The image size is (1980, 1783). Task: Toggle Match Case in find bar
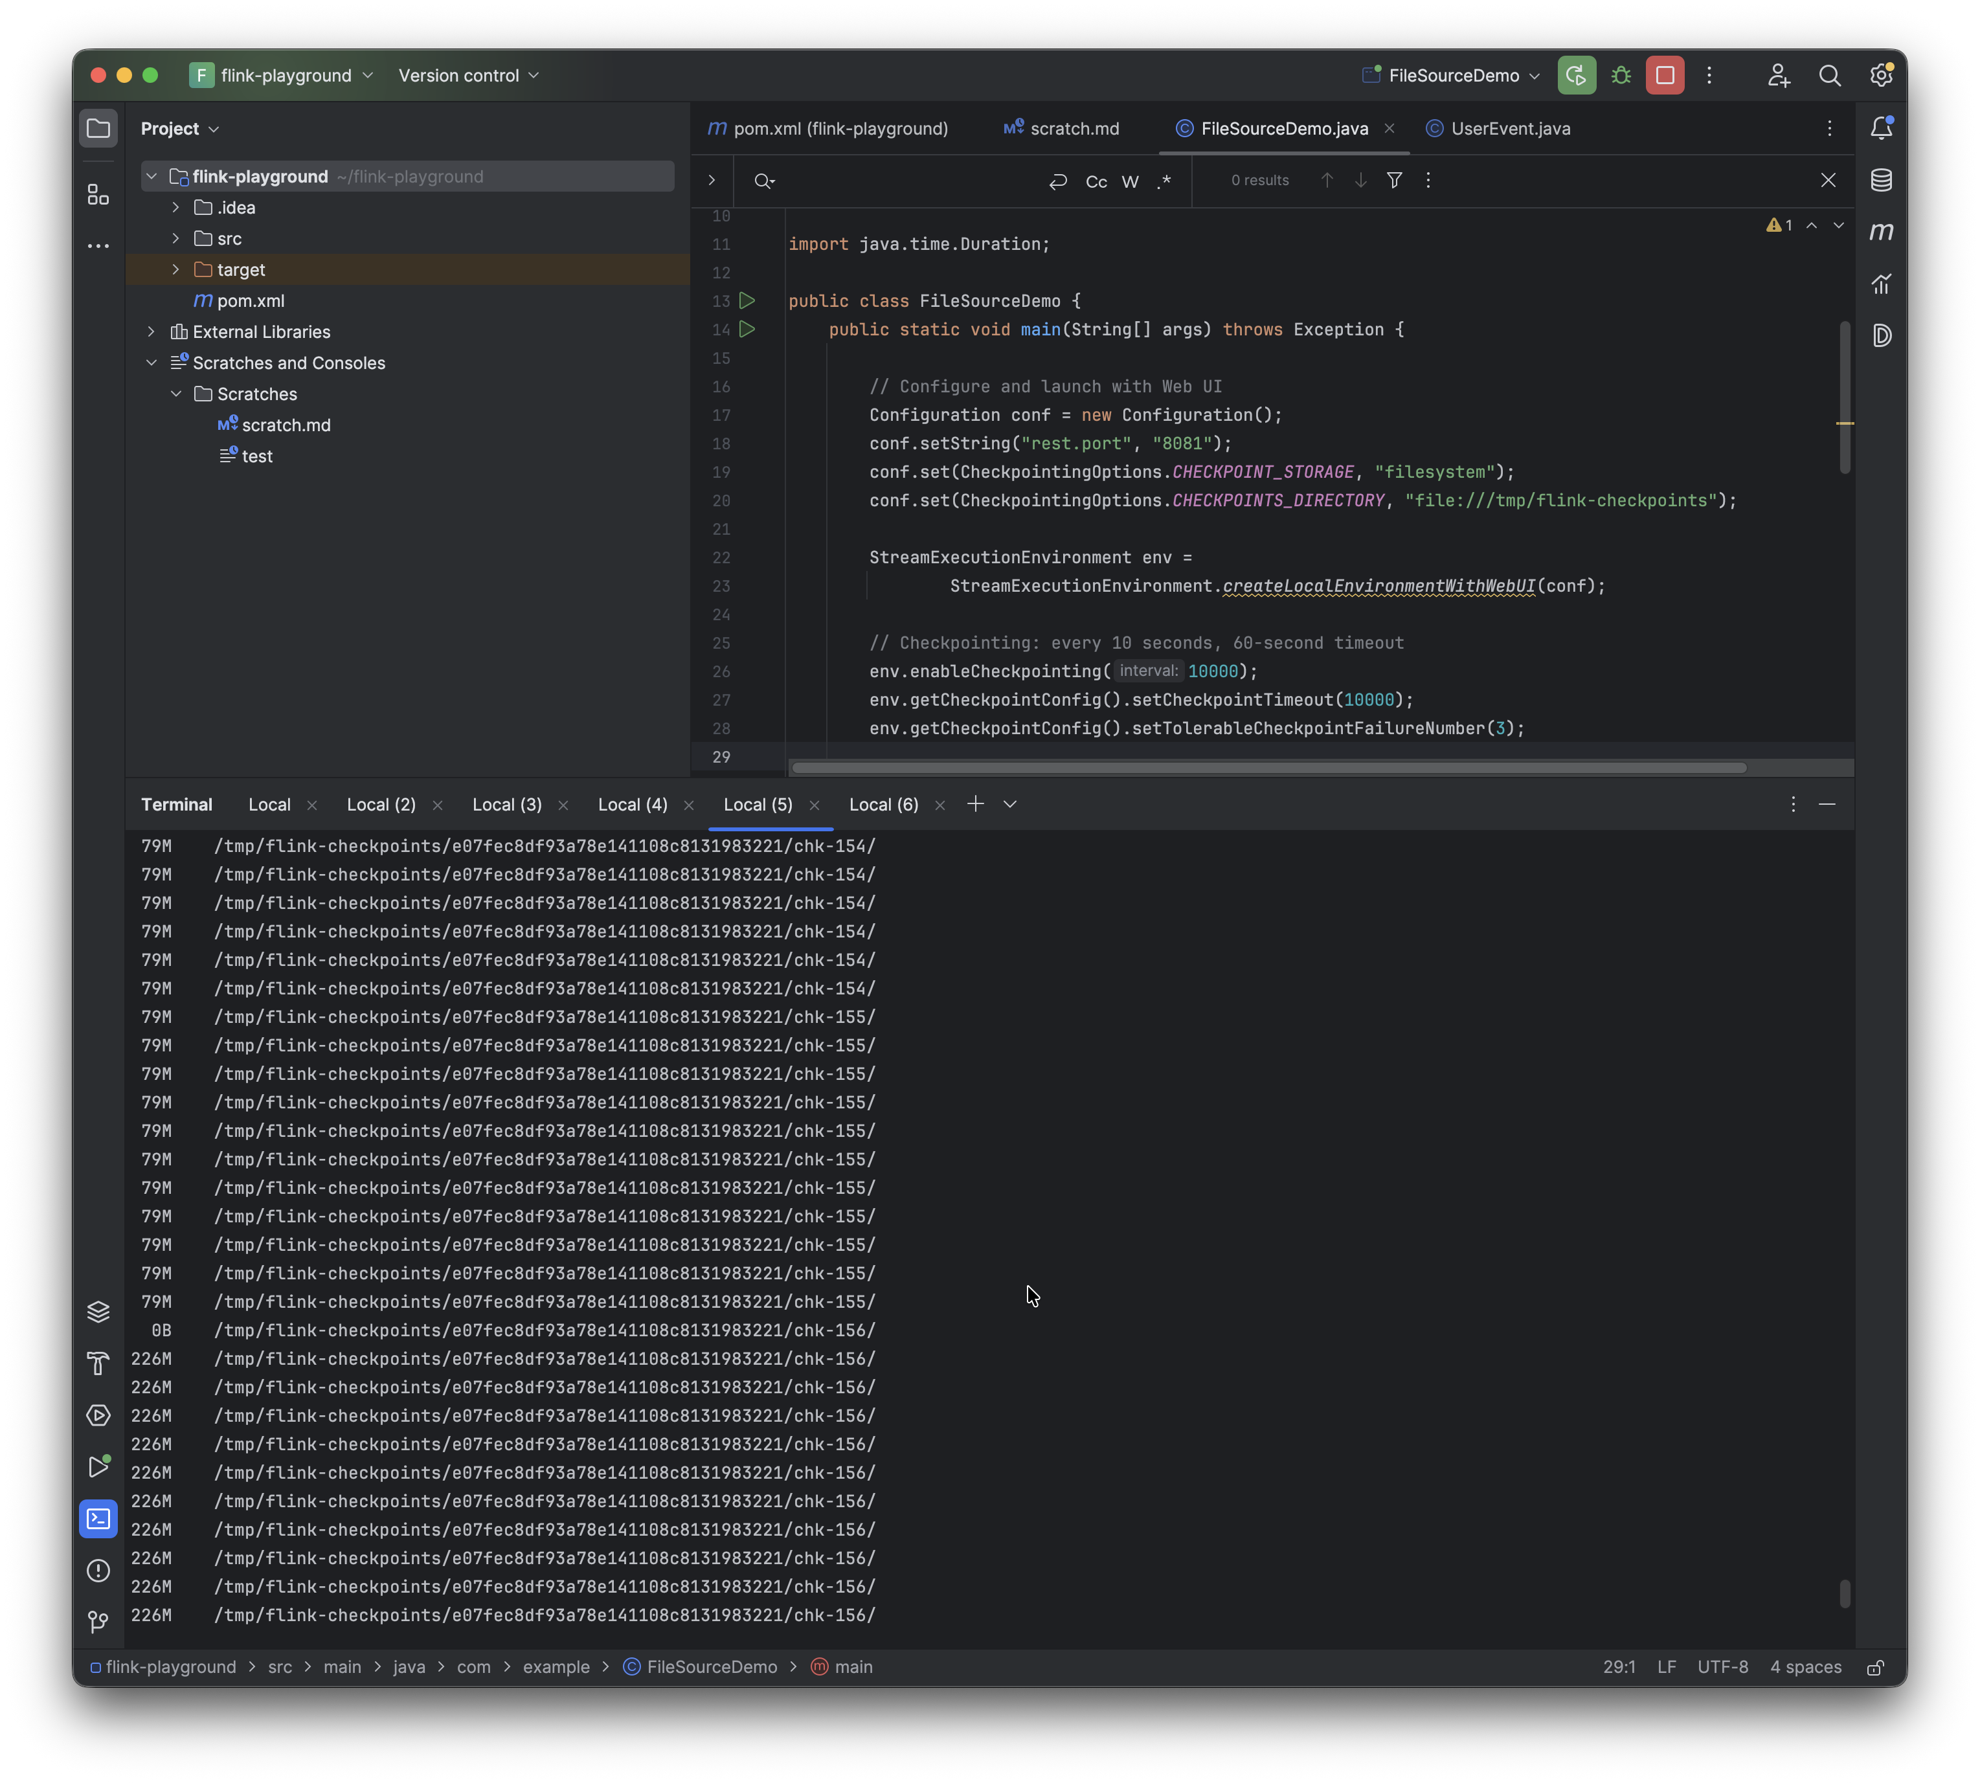click(x=1096, y=181)
